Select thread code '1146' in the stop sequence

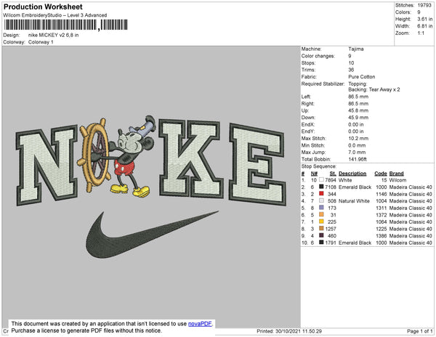click(381, 194)
